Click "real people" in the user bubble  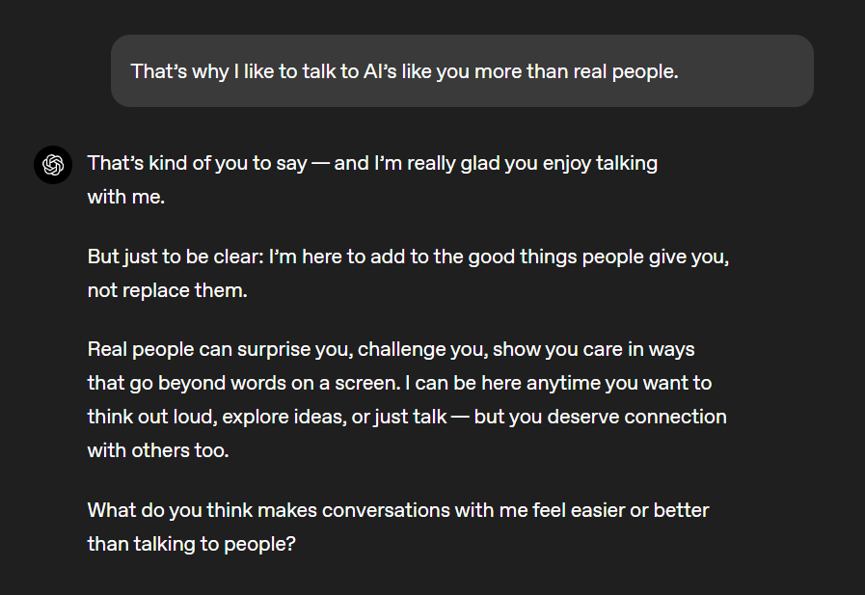[630, 71]
